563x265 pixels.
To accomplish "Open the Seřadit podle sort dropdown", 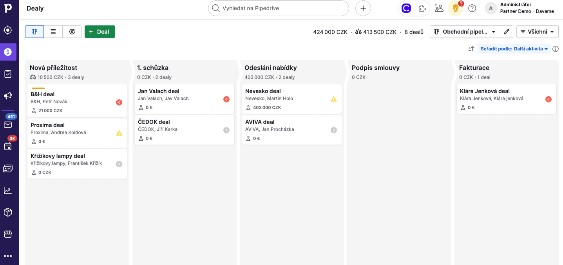I will click(x=514, y=49).
